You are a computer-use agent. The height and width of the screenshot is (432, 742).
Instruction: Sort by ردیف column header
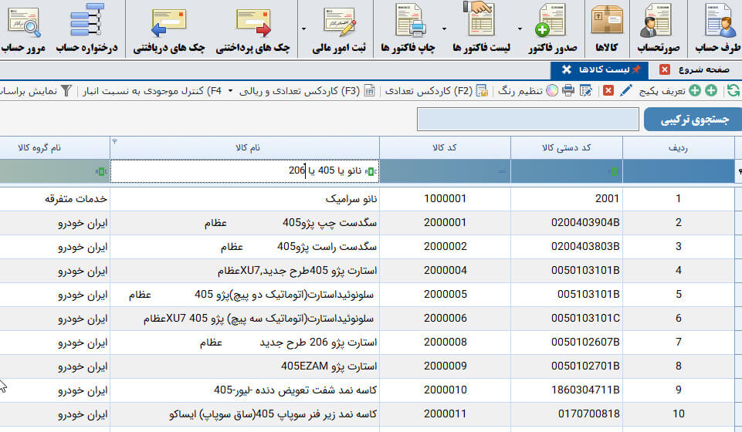pyautogui.click(x=678, y=148)
